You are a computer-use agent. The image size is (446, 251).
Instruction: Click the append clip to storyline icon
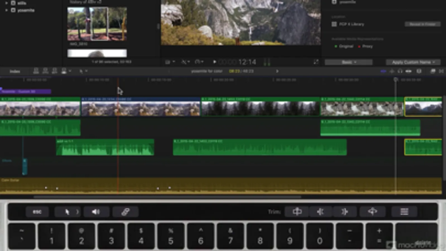54,71
